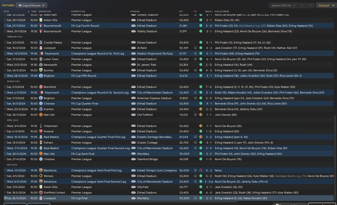Click the Date column sort arrow
The width and height of the screenshot is (337, 205).
28,12
